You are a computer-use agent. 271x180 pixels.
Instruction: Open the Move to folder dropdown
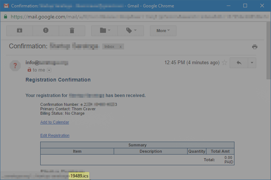click(x=104, y=31)
